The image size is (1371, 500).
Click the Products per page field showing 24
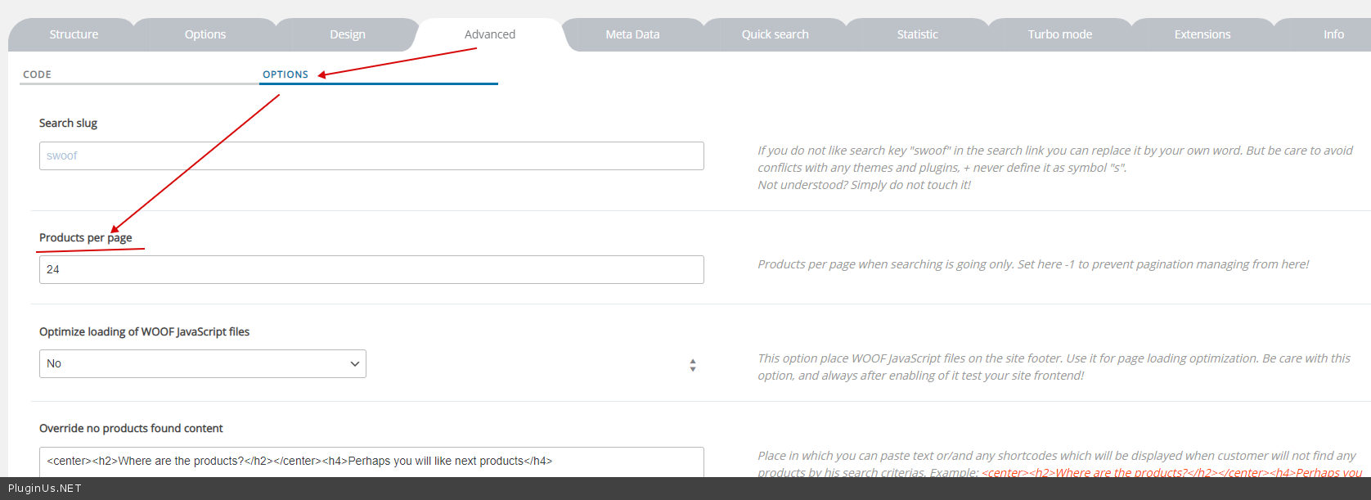pyautogui.click(x=371, y=269)
